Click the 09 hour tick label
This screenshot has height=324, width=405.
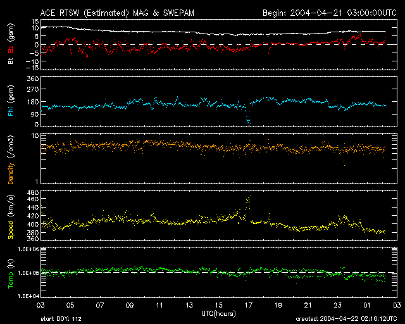130,306
